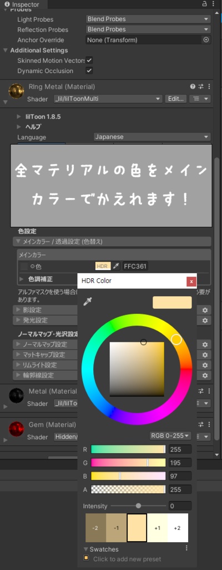
Task: Open Metal material kebab menu
Action: (209, 391)
